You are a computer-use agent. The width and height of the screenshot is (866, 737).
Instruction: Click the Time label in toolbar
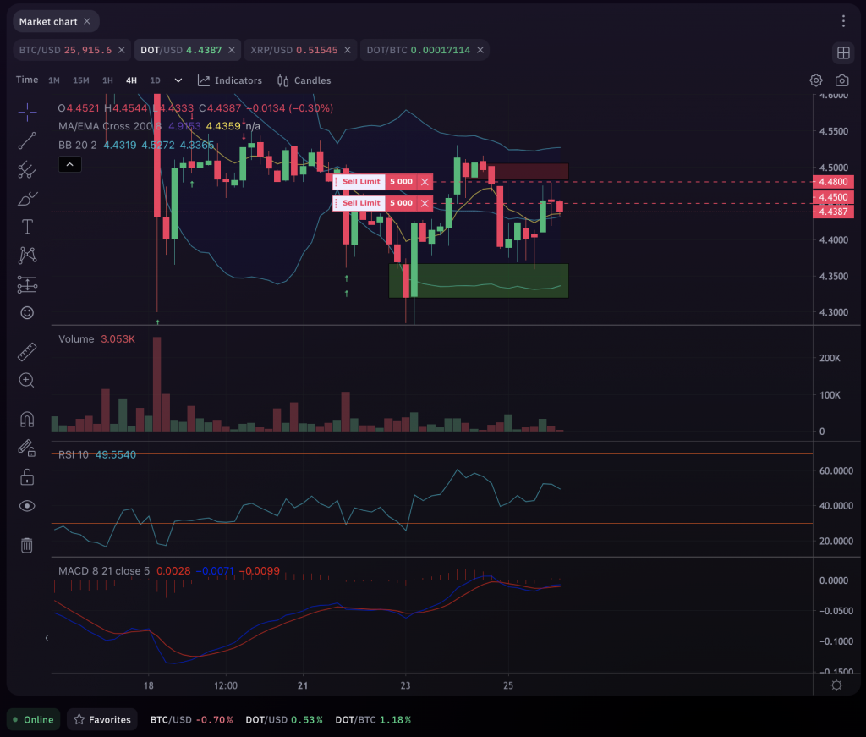pos(27,80)
